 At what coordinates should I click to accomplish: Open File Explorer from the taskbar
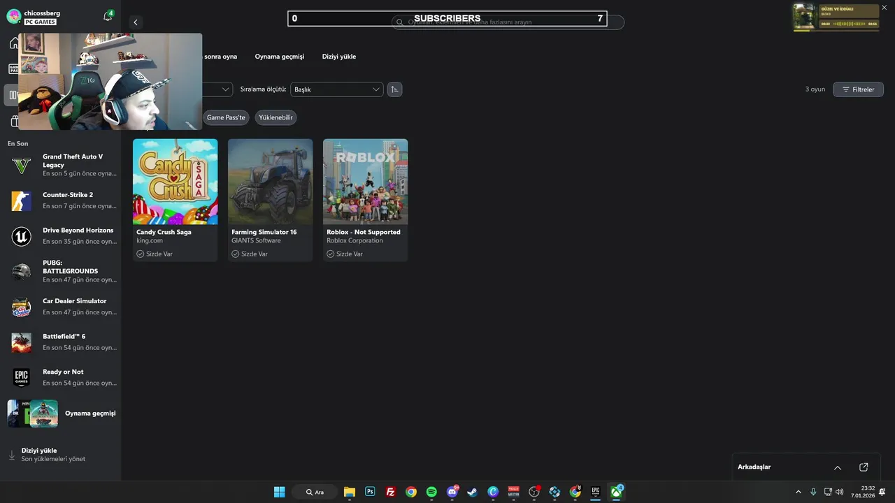coord(350,492)
